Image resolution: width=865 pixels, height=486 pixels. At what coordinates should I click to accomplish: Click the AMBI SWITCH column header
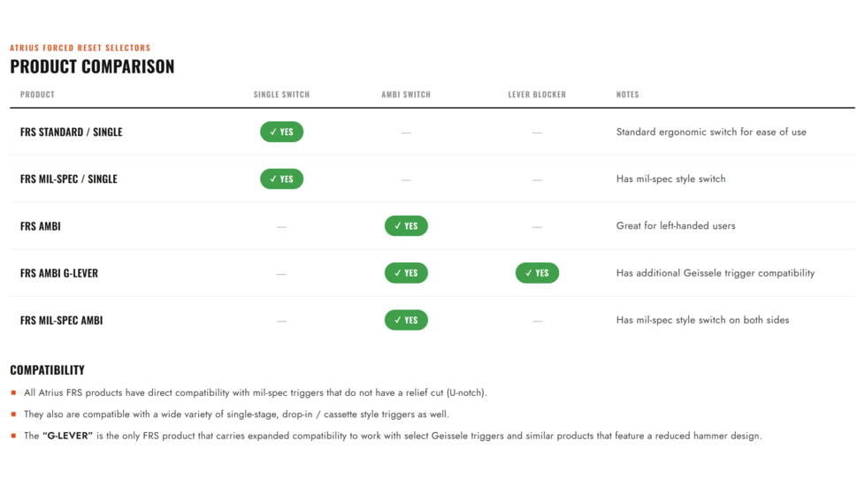pyautogui.click(x=406, y=95)
